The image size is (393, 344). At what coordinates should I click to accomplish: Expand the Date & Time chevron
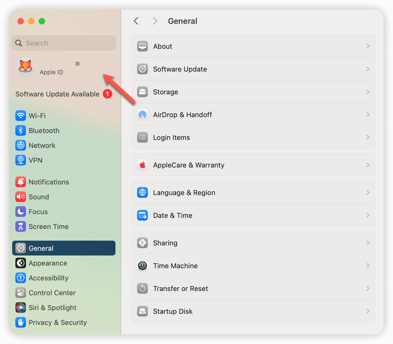pyautogui.click(x=368, y=215)
